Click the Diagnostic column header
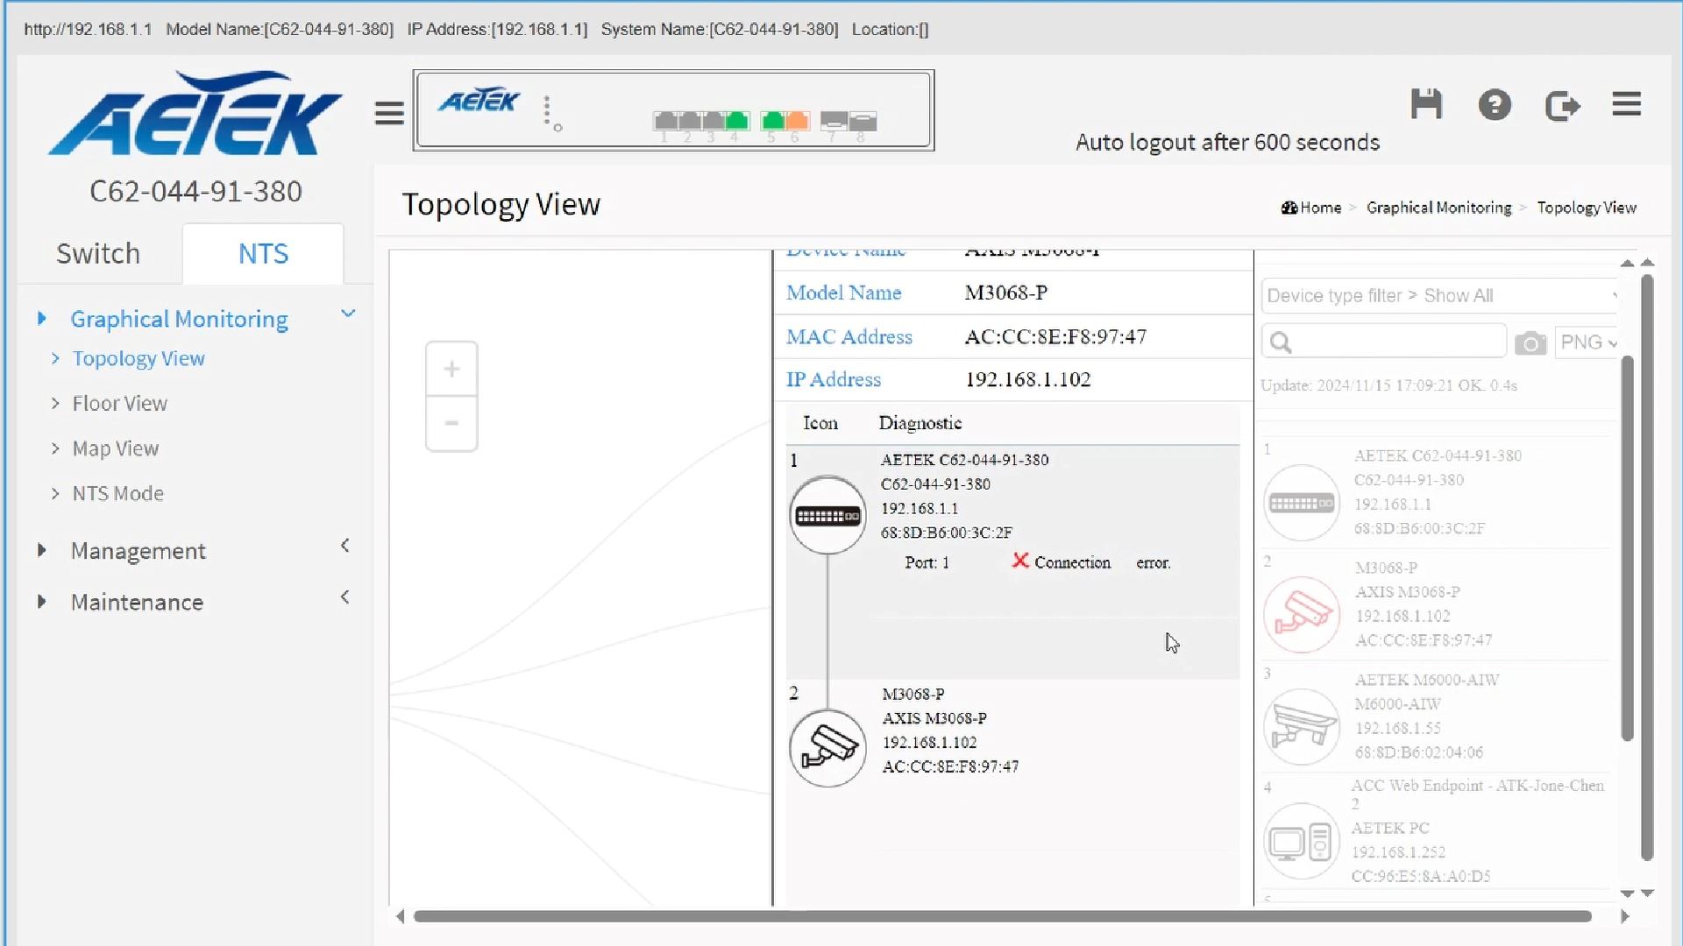1683x946 pixels. tap(920, 423)
